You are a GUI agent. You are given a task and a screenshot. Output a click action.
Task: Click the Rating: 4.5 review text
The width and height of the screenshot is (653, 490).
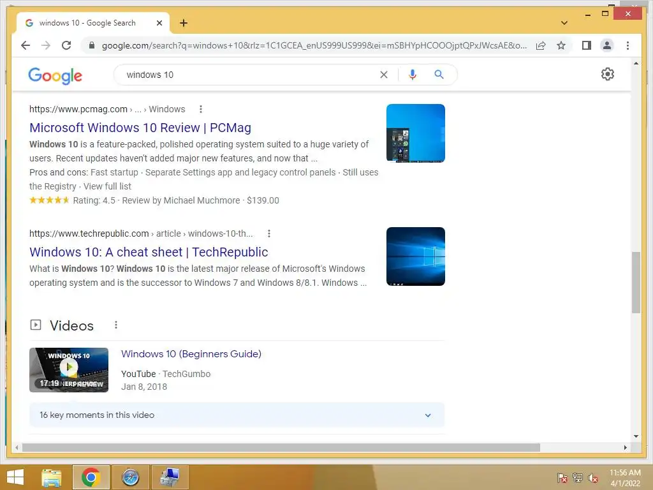94,200
